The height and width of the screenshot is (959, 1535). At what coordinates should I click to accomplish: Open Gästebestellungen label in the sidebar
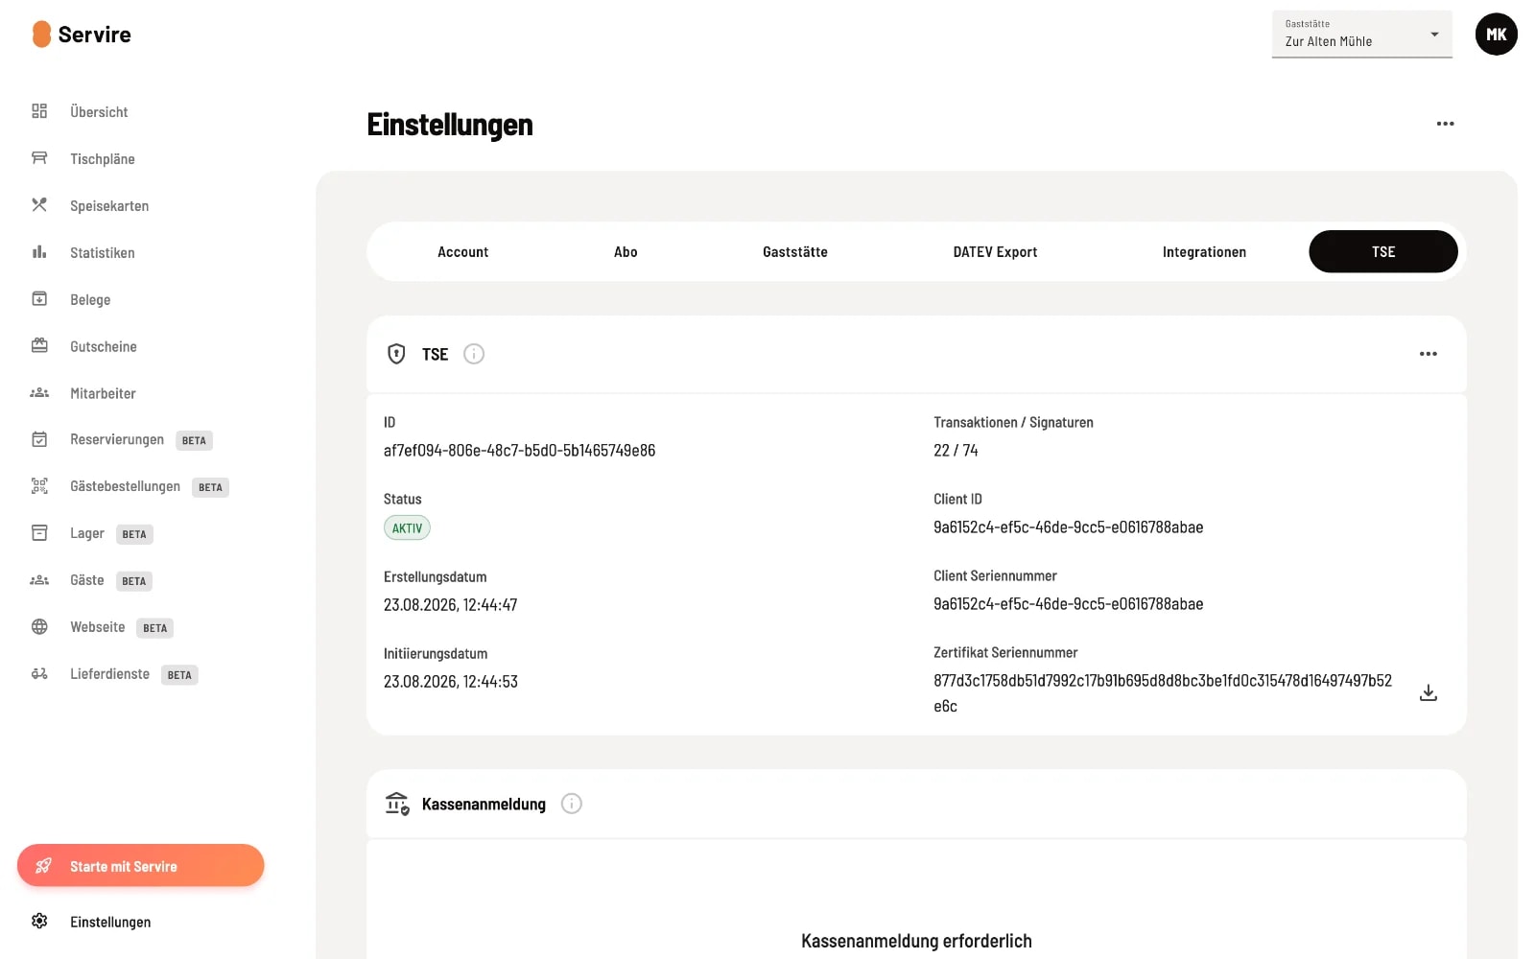point(125,486)
